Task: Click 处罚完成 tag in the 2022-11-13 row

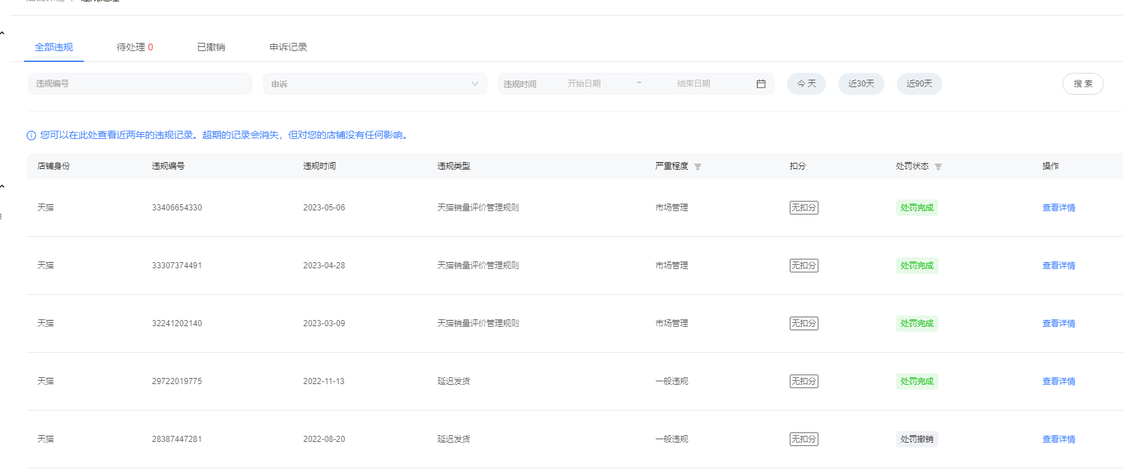Action: 917,381
